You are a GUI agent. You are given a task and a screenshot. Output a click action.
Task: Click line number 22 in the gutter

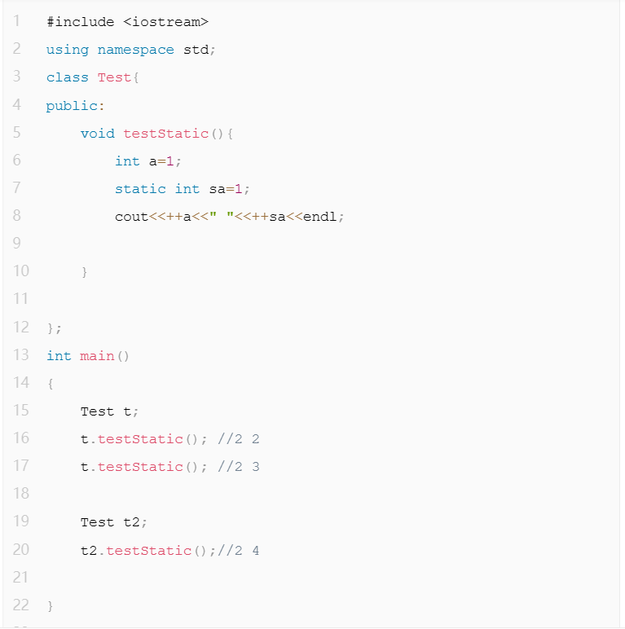20,605
